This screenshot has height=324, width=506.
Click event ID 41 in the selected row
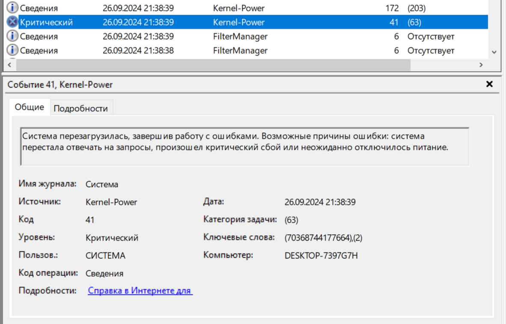point(393,22)
